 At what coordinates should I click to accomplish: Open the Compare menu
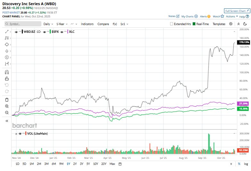(x=103, y=24)
